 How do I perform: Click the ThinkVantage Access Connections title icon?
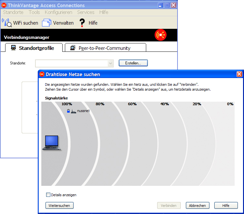click(4, 5)
